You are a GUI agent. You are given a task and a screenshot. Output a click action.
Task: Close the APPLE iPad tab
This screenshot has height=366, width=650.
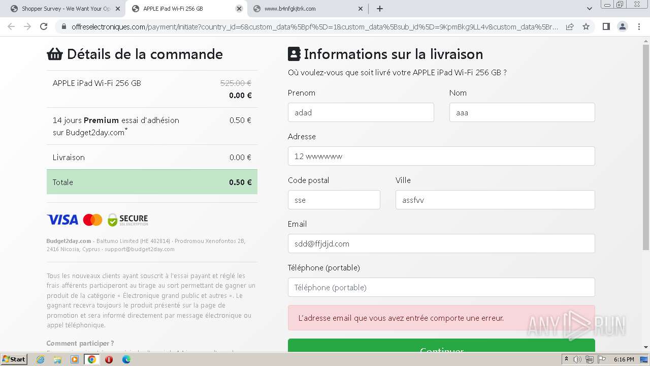click(x=239, y=9)
